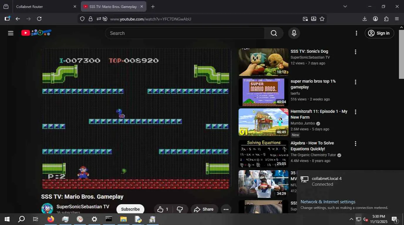Open tracking protection shield info

(x=83, y=19)
